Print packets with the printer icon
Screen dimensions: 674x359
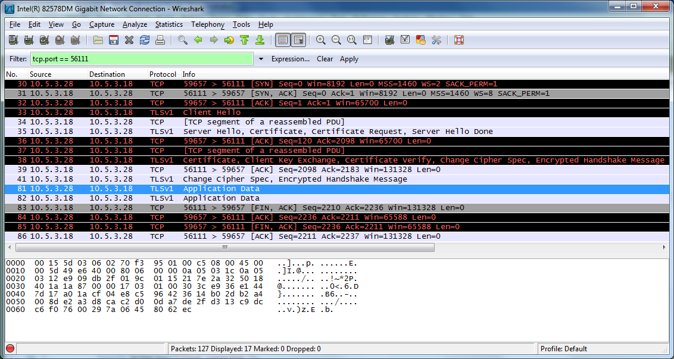[x=160, y=40]
